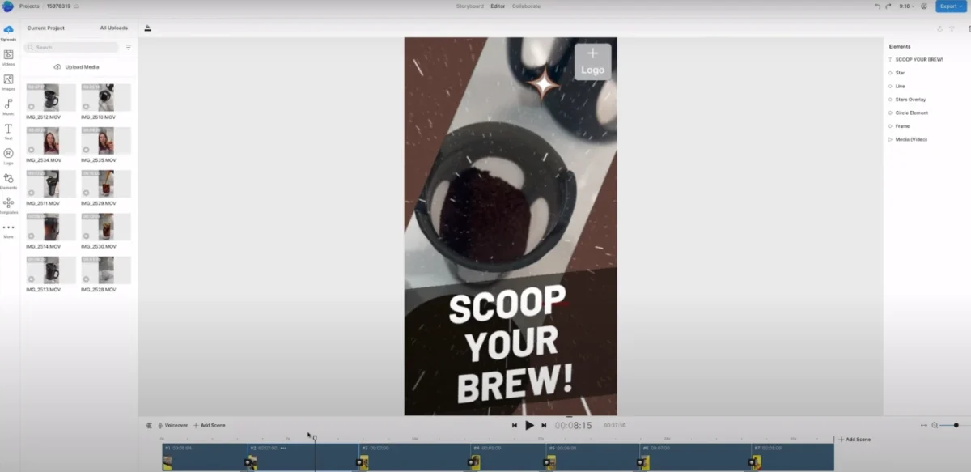Click the zoom out magnifier on timeline
The height and width of the screenshot is (472, 971).
tap(935, 425)
